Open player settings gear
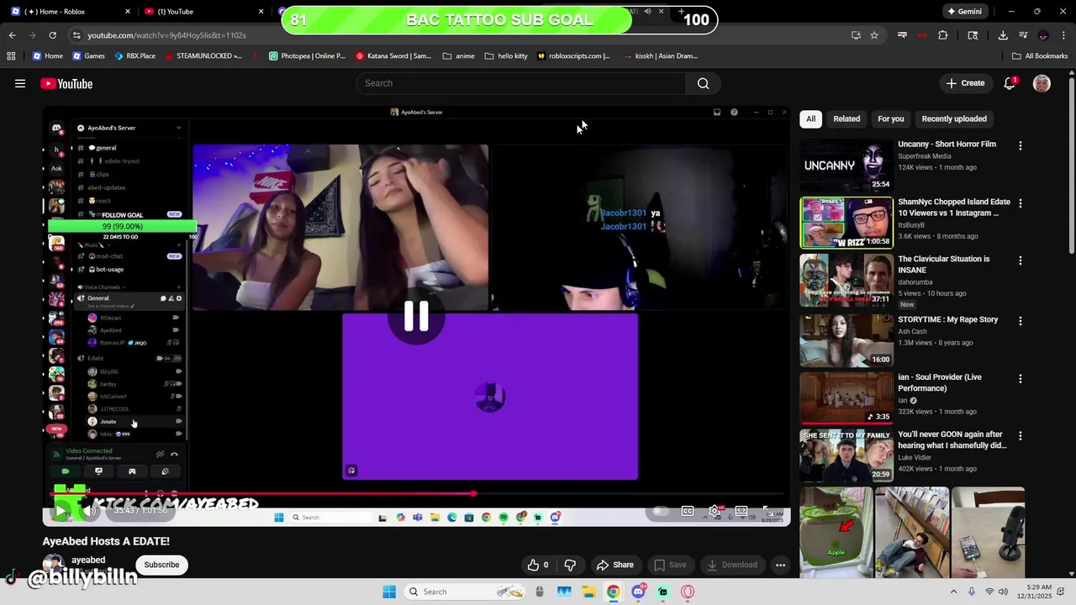Viewport: 1076px width, 605px height. tap(715, 511)
